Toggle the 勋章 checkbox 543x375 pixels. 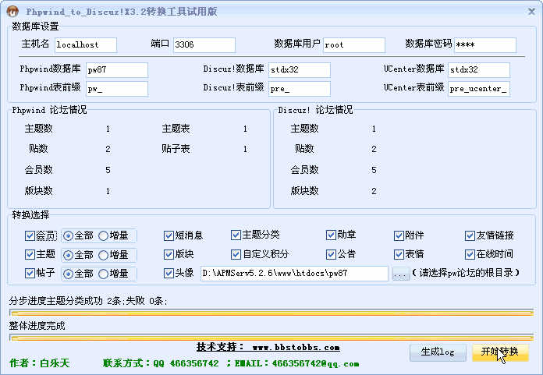pos(331,235)
